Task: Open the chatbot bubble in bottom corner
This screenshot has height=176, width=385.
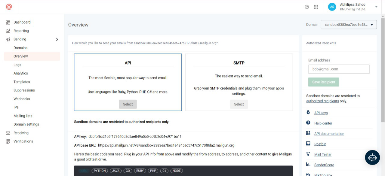Action: coord(372,157)
